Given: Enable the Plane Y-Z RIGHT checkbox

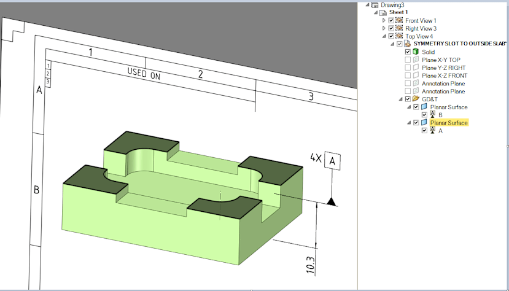Looking at the screenshot, I should 408,68.
